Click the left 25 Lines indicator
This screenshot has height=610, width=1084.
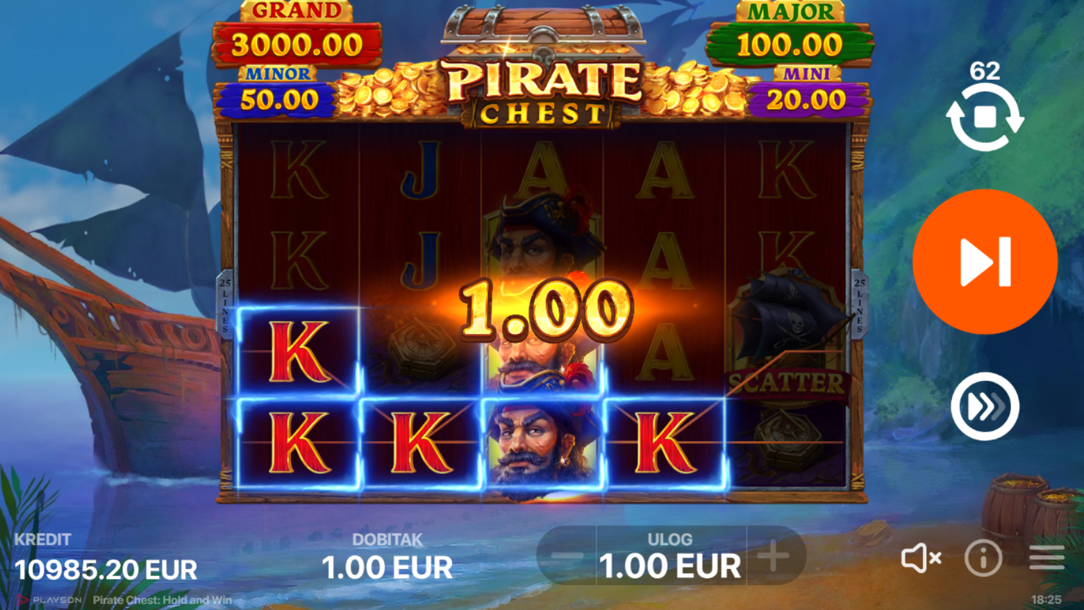(x=225, y=305)
